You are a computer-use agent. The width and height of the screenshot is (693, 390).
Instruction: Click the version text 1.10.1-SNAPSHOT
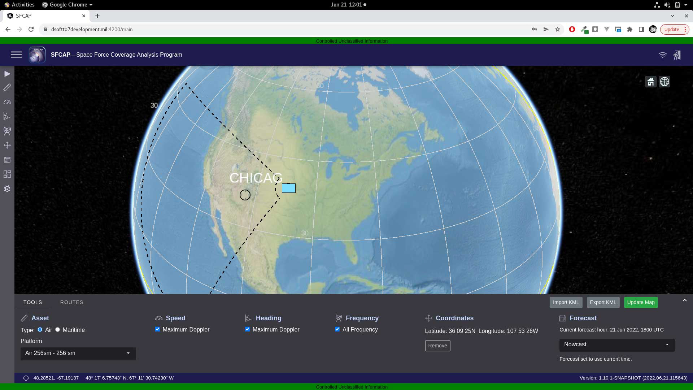[633, 378]
